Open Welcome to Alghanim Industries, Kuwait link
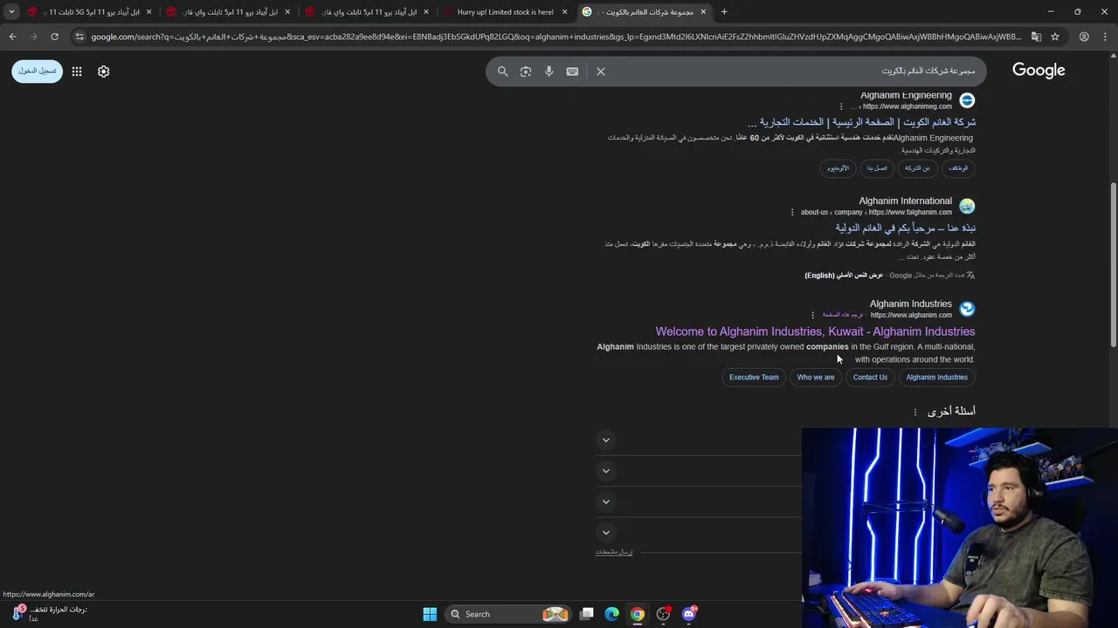This screenshot has height=628, width=1118. click(x=815, y=331)
